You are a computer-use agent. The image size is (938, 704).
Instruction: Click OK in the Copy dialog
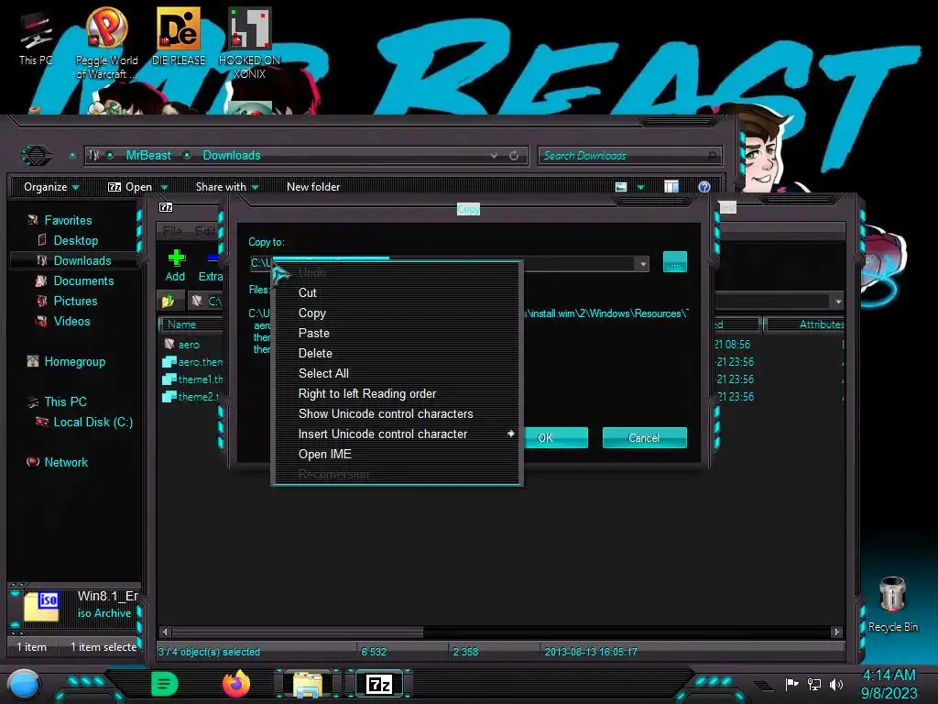554,437
